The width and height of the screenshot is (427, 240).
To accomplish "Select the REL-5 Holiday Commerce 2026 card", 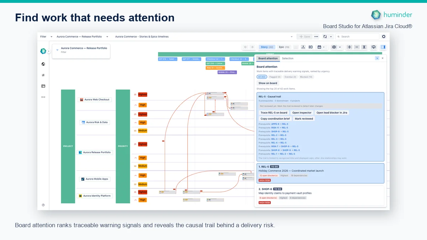I will [x=320, y=173].
